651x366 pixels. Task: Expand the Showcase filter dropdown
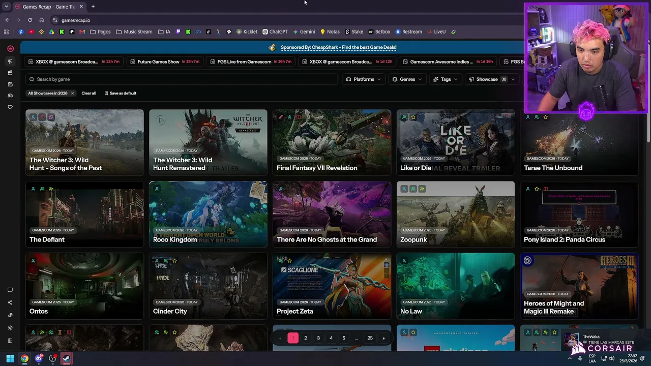tap(492, 79)
